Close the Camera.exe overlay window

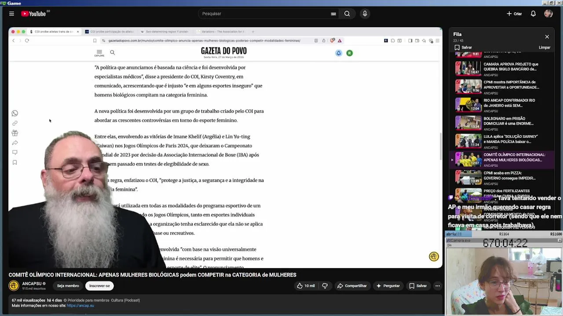559,241
